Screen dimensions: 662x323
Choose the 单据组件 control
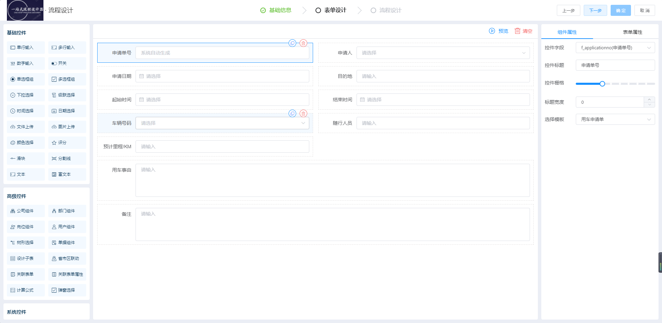pyautogui.click(x=67, y=243)
